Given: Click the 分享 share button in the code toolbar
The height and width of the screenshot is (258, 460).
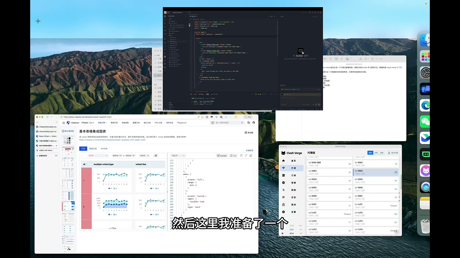Looking at the screenshot, I should coord(233,156).
